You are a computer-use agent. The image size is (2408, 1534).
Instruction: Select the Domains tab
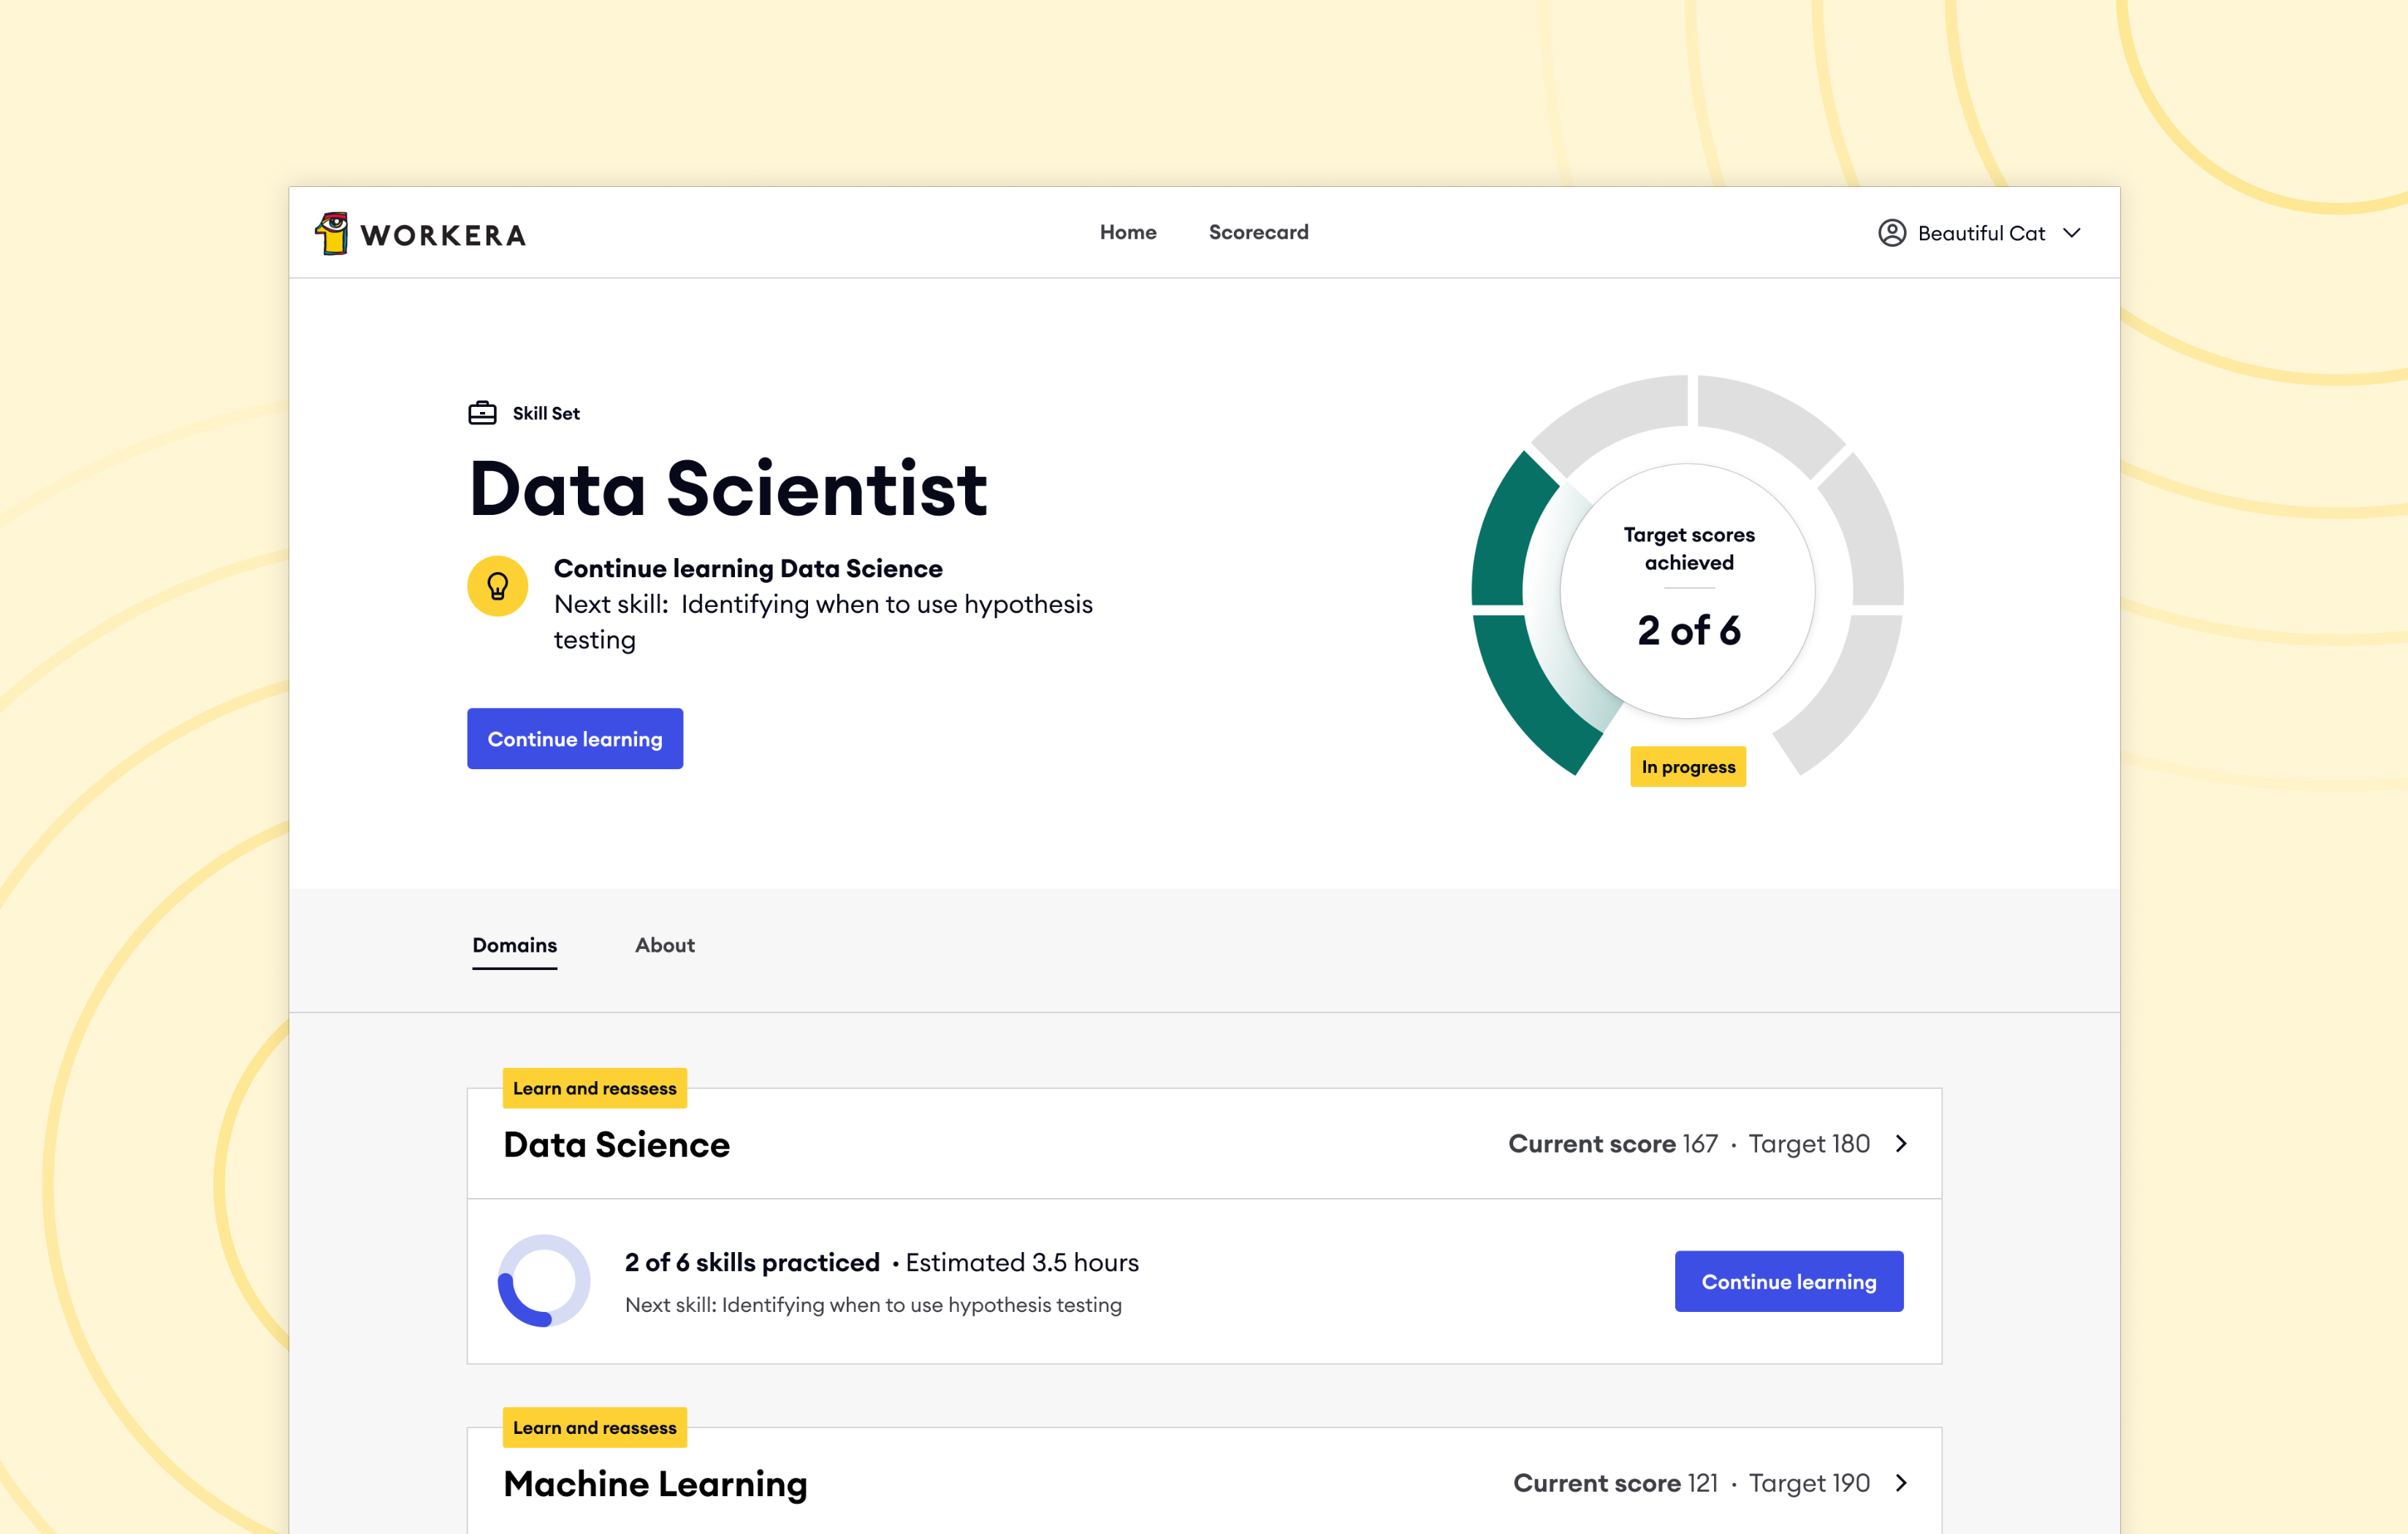coord(514,945)
